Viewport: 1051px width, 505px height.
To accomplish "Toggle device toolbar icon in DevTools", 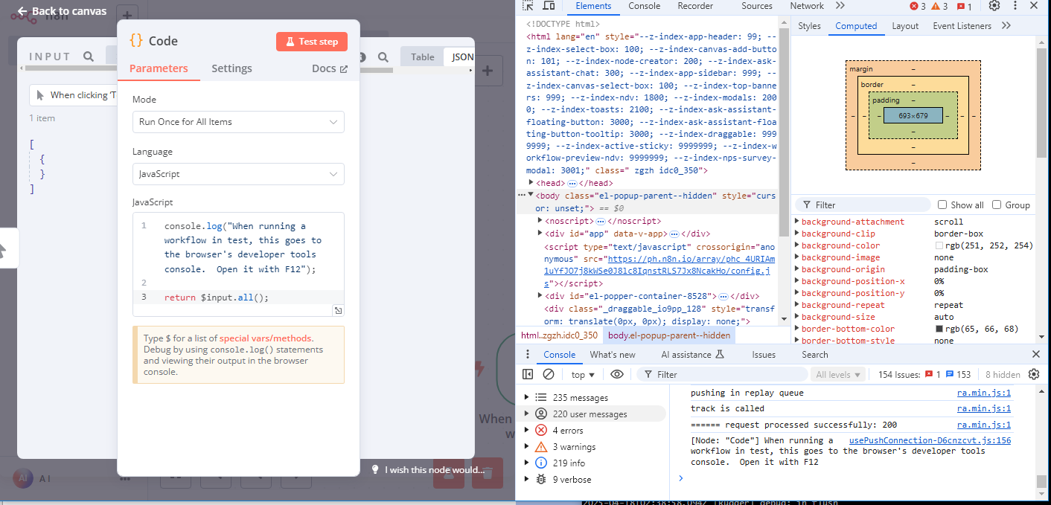I will (549, 6).
